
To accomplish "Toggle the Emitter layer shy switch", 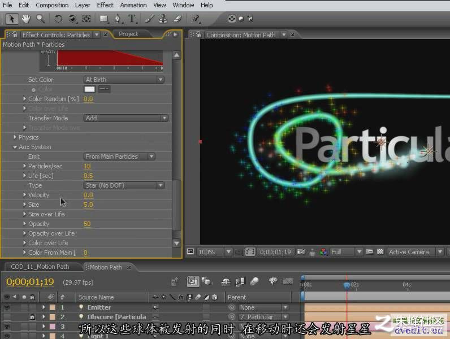I will [x=155, y=307].
